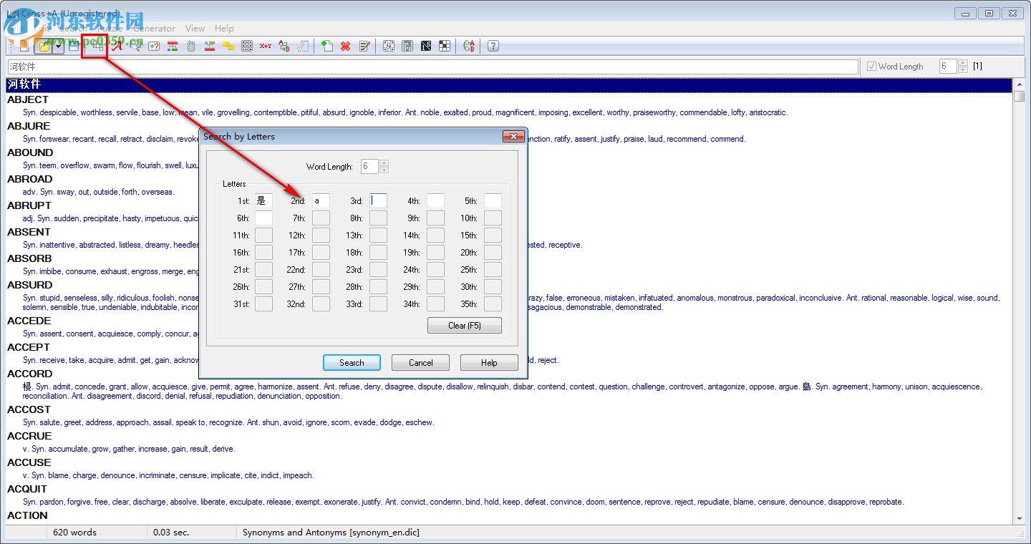Click the synonym_en.dic dictionary status entry
Image resolution: width=1031 pixels, height=544 pixels.
tap(331, 533)
